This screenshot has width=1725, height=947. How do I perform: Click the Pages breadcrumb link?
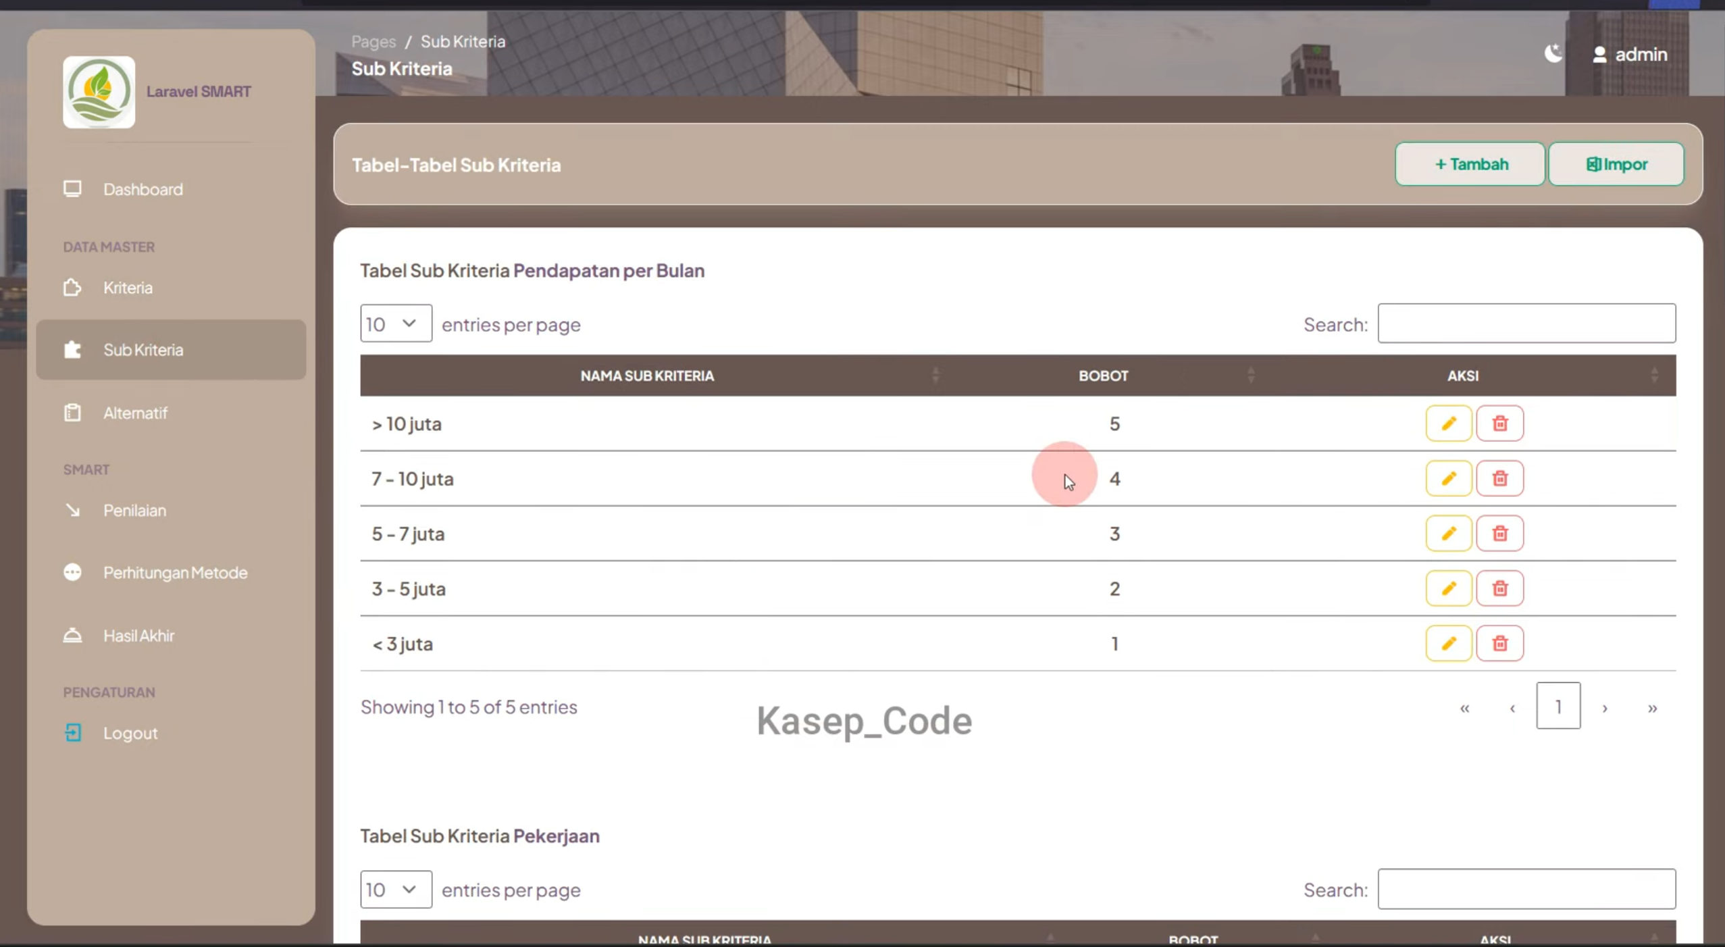374,42
